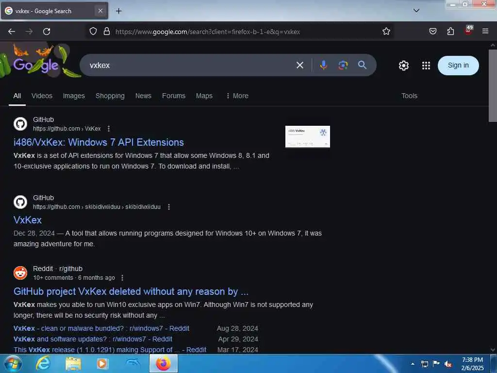Screen dimensions: 497x373
Task: Open the skibidivxiiduu VxKex link
Action: [28, 220]
